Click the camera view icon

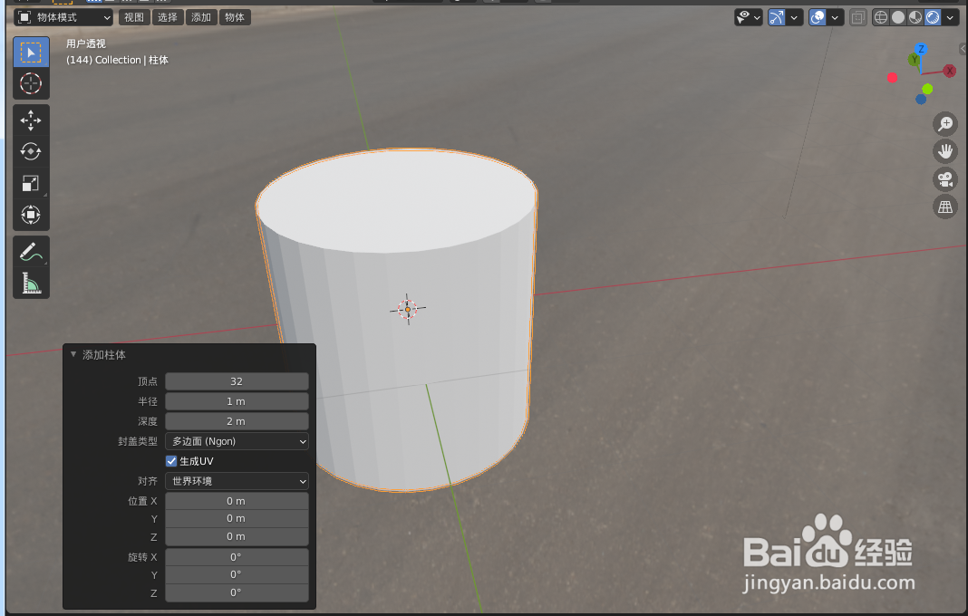click(945, 179)
